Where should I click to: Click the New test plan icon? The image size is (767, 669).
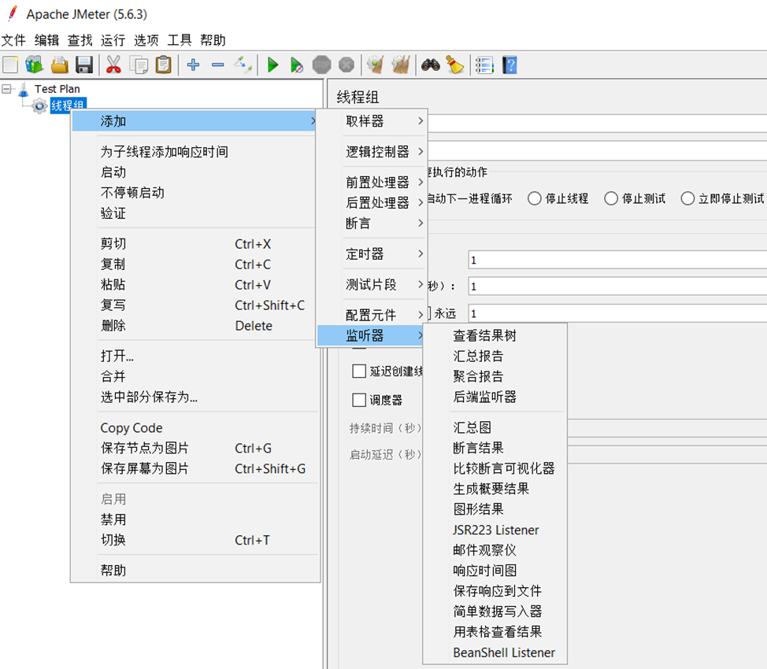10,65
